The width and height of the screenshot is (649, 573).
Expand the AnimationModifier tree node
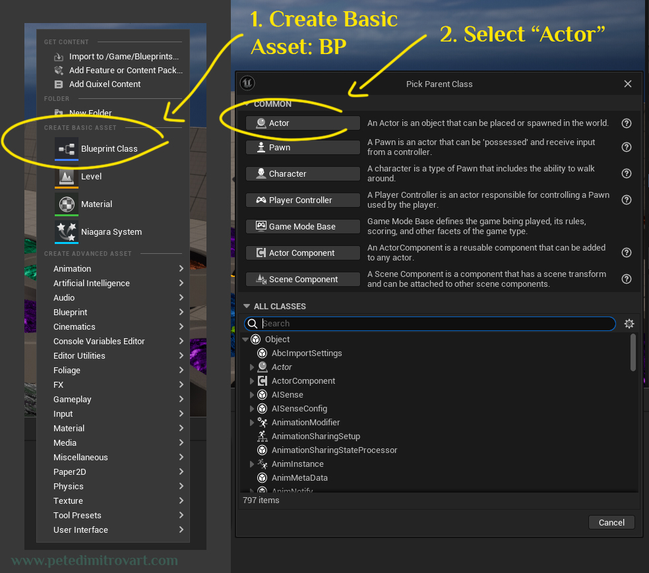pos(252,423)
